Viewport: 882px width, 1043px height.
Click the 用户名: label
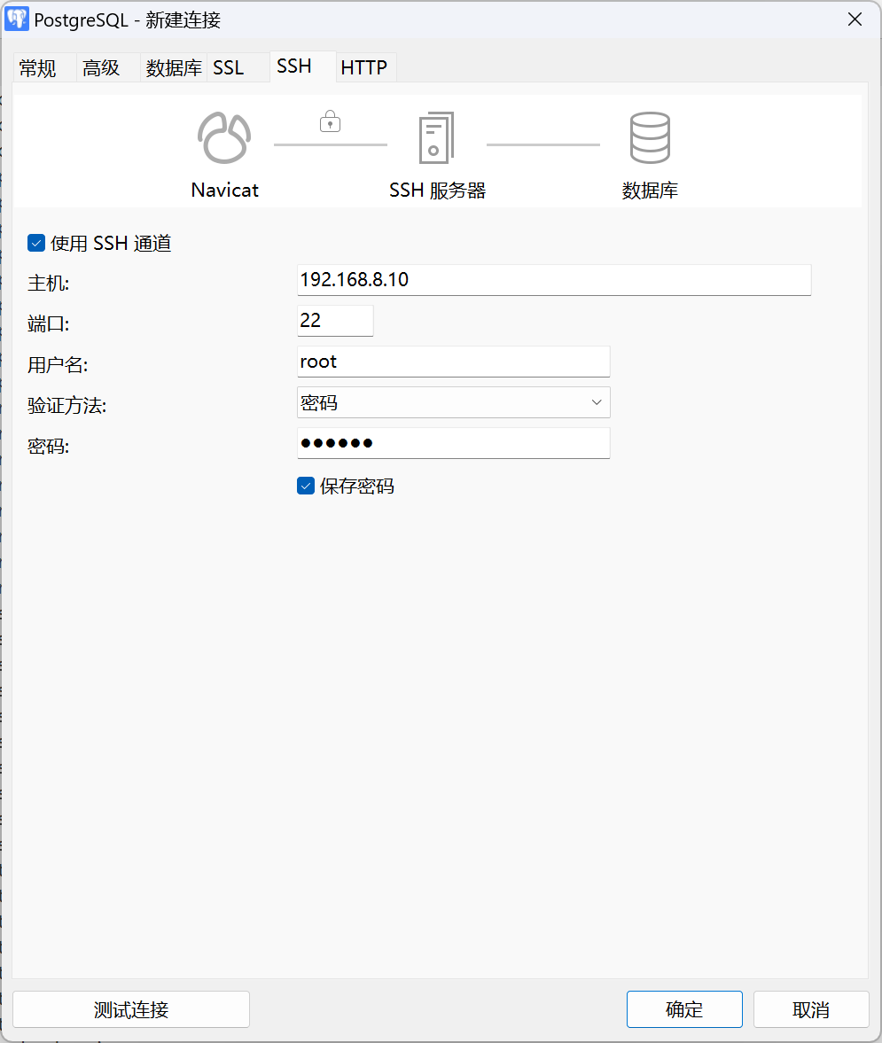[x=58, y=364]
